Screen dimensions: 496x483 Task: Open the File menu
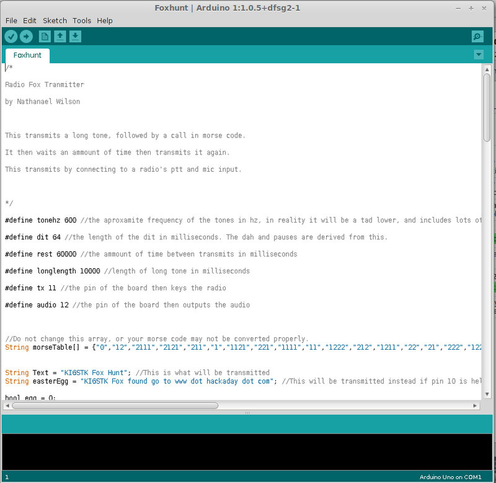(12, 20)
